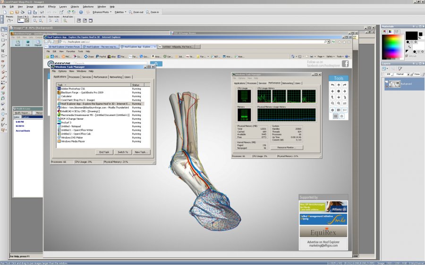425x265 pixels.
Task: Select the Text tool
Action: pyautogui.click(x=3, y=109)
